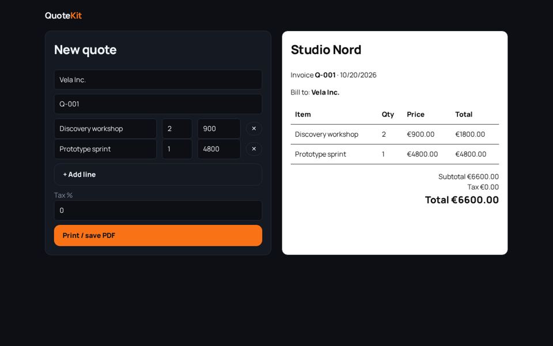Edit the Discovery workshop description field

click(105, 129)
